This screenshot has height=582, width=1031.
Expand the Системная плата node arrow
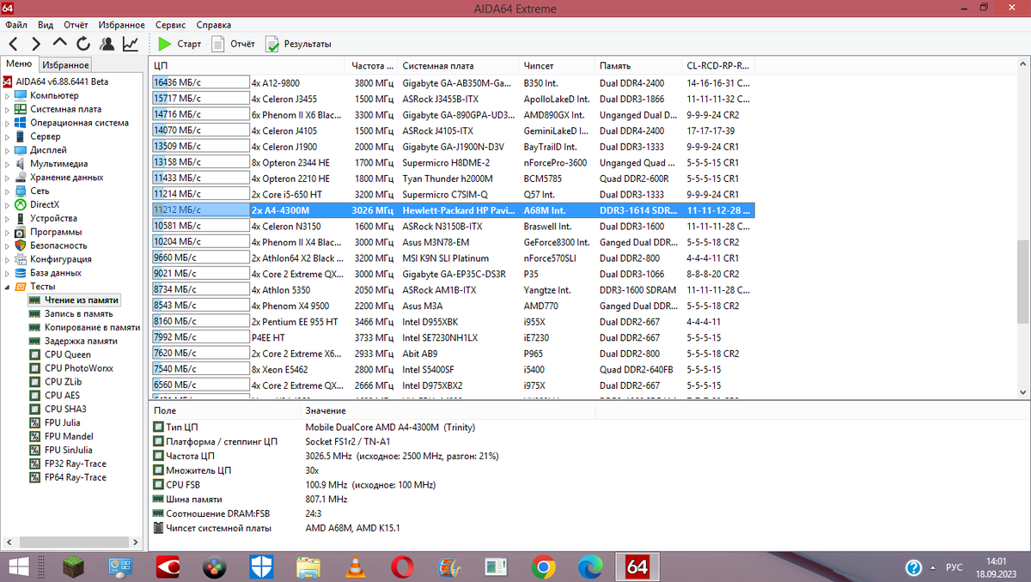pos(8,109)
